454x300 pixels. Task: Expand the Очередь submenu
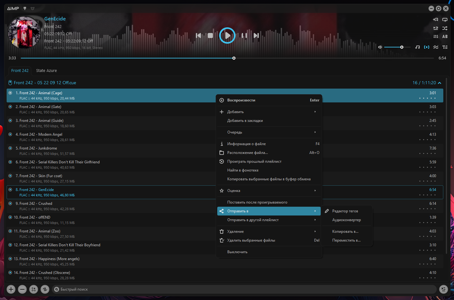point(269,132)
